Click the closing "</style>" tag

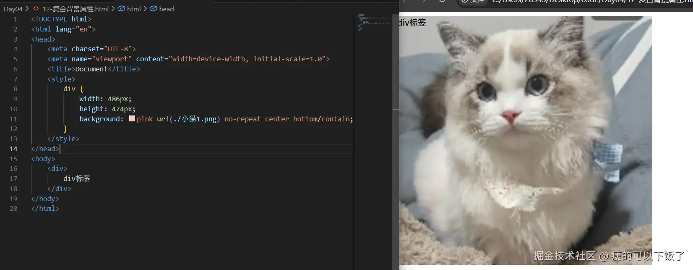(x=63, y=139)
